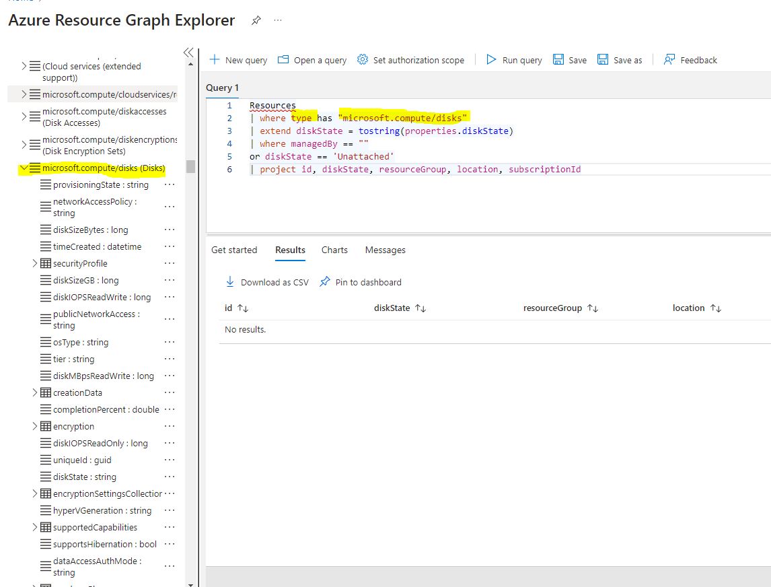This screenshot has width=771, height=587.
Task: Collapse microsoft.compute/disks (Disks) node
Action: coord(24,168)
